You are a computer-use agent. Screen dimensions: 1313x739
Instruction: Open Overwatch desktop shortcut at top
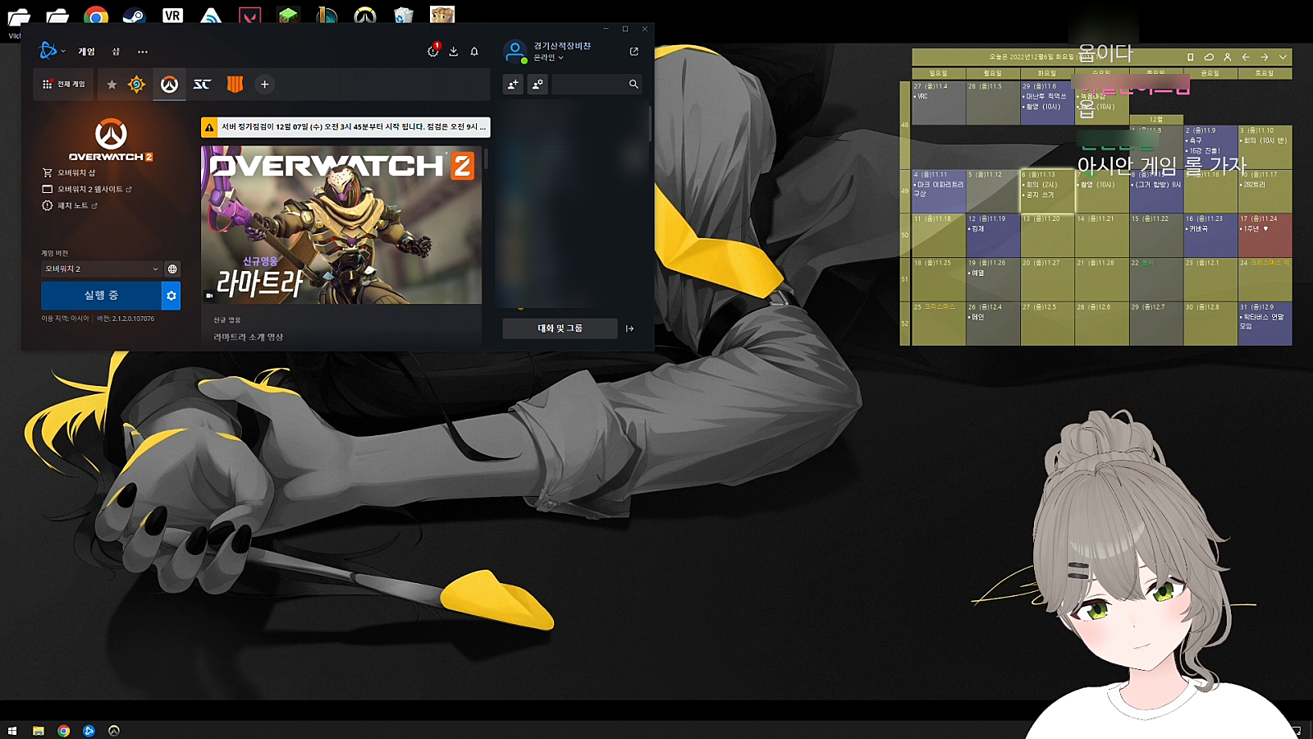(365, 16)
